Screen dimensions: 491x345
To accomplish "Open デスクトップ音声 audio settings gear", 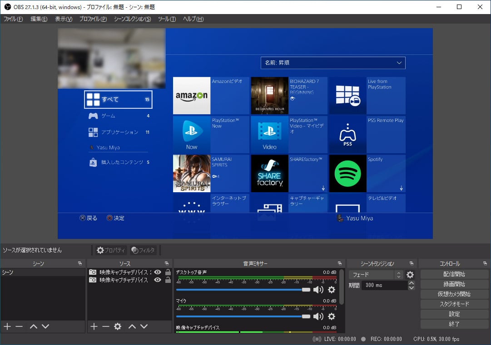I will coord(332,290).
